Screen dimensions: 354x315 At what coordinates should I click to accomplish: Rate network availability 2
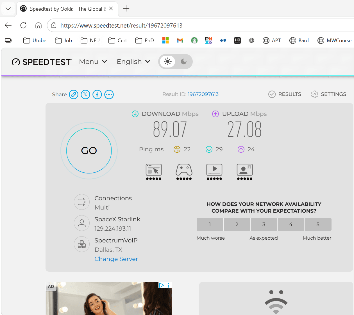pos(237,224)
